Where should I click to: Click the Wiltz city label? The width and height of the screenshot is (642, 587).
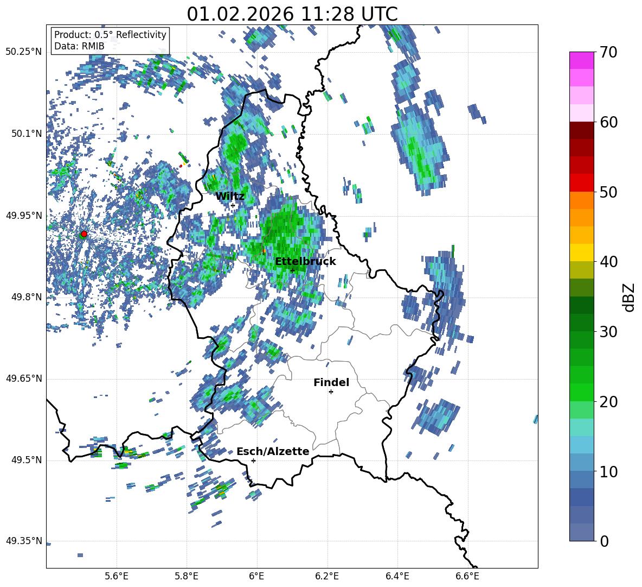230,197
